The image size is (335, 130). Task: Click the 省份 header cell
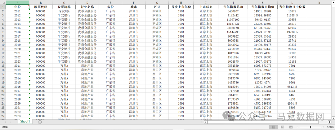click(x=110, y=7)
